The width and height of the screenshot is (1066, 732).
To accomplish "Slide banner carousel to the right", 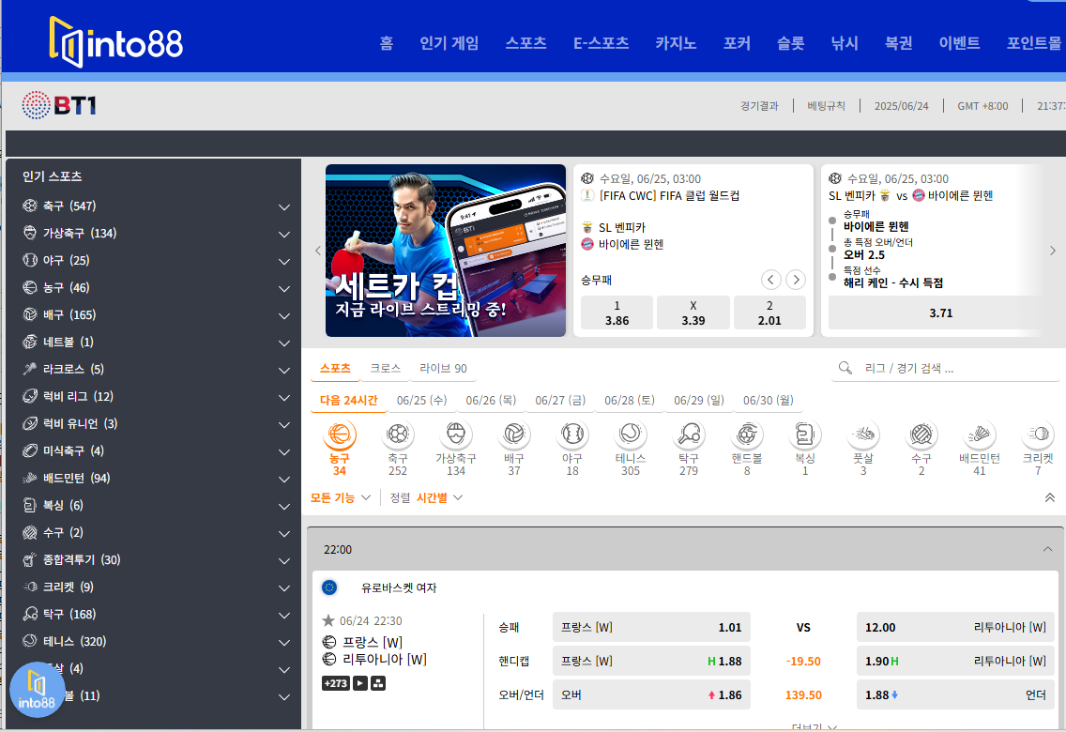I will coord(1053,251).
